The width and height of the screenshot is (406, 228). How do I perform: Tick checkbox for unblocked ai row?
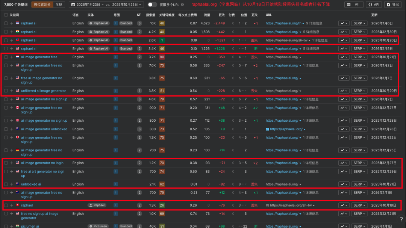[x=6, y=184]
